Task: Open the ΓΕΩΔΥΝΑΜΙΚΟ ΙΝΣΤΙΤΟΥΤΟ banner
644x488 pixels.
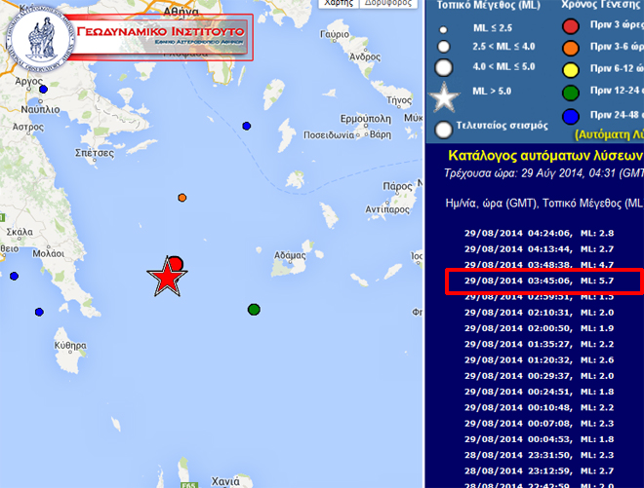Action: [x=160, y=37]
